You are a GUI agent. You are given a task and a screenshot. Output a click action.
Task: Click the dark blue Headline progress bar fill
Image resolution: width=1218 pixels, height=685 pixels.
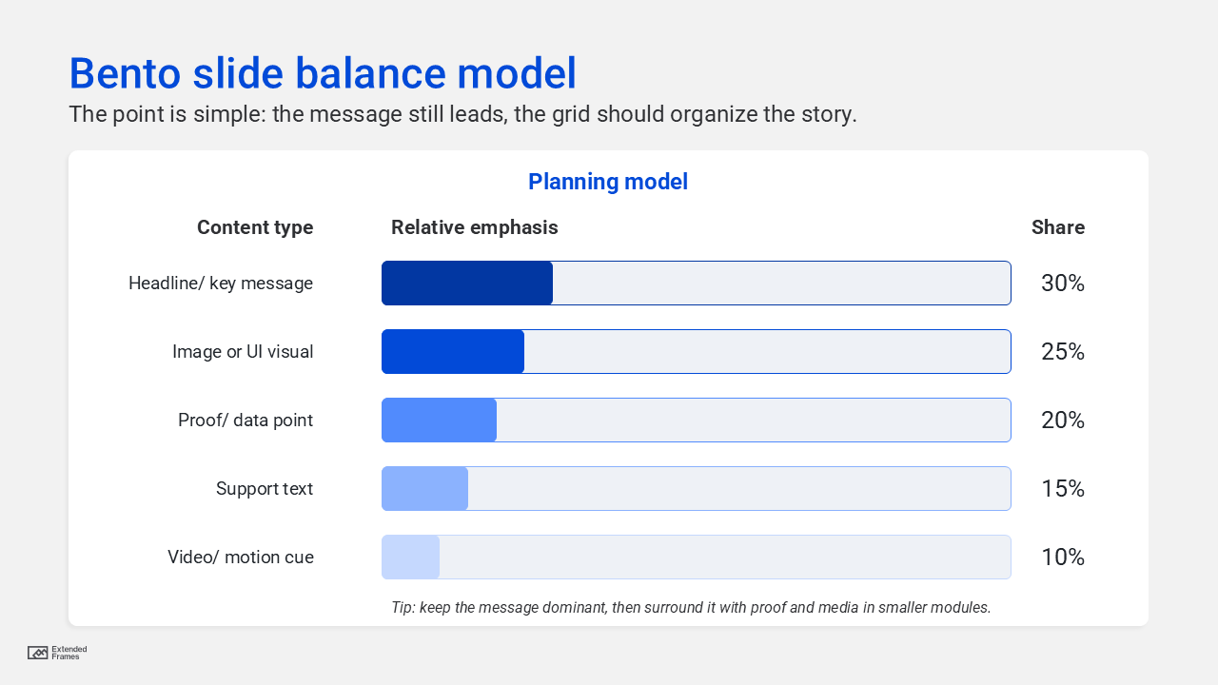click(x=467, y=284)
